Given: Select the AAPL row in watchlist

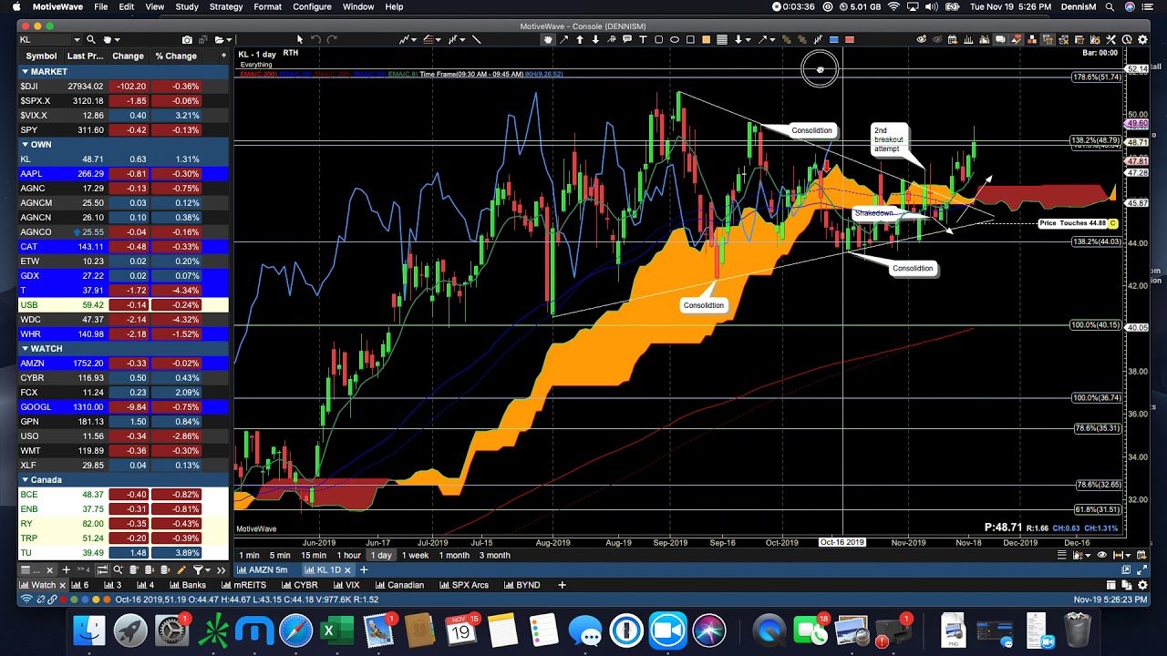Looking at the screenshot, I should click(123, 173).
